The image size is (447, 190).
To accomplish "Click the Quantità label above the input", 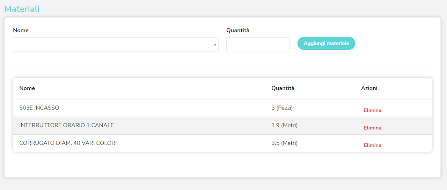I will 238,30.
